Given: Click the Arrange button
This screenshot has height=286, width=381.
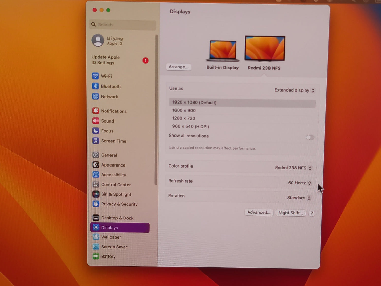Looking at the screenshot, I should (x=178, y=67).
